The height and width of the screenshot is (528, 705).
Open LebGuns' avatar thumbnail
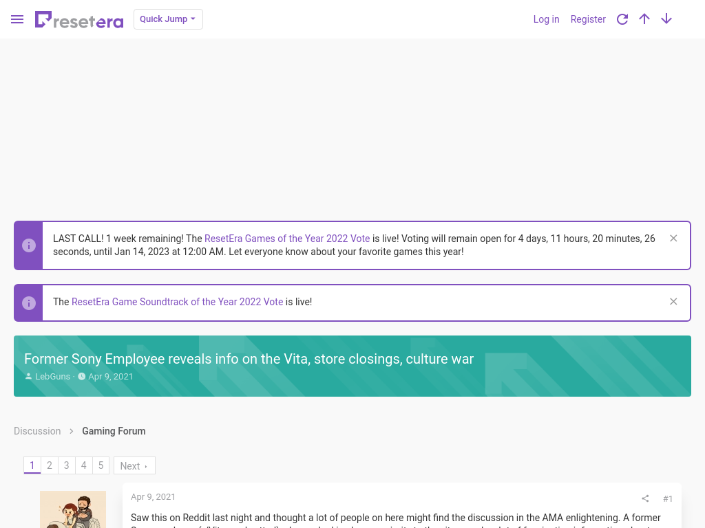click(73, 509)
